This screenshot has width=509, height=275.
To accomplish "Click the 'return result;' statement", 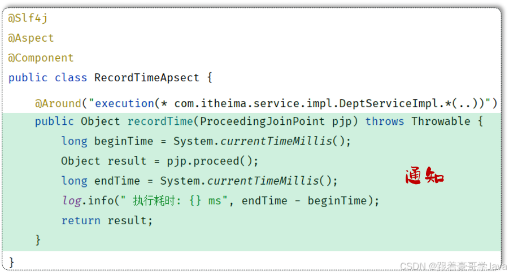I will pyautogui.click(x=107, y=221).
